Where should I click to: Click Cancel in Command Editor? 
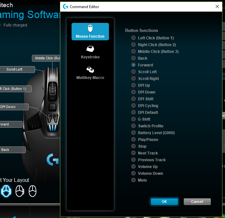tap(197, 202)
